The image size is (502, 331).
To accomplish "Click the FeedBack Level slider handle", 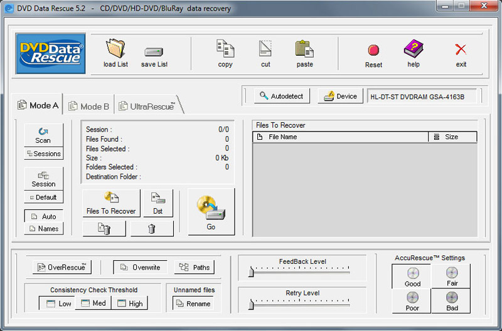I will [251, 271].
